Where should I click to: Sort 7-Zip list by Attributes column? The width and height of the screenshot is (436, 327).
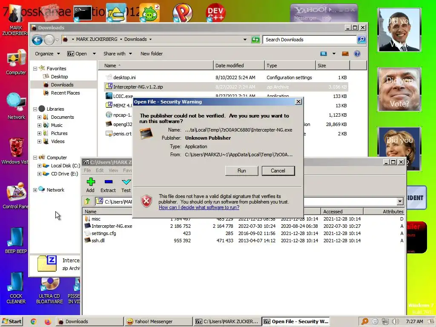tap(384, 212)
